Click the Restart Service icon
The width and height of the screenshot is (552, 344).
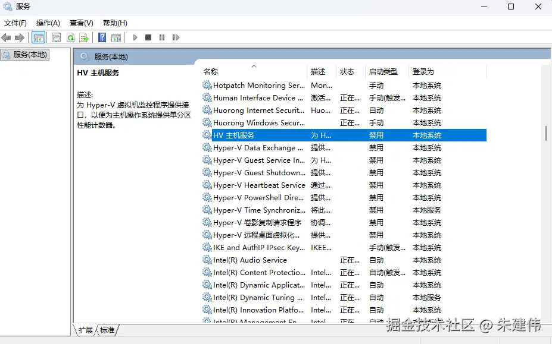click(x=176, y=37)
